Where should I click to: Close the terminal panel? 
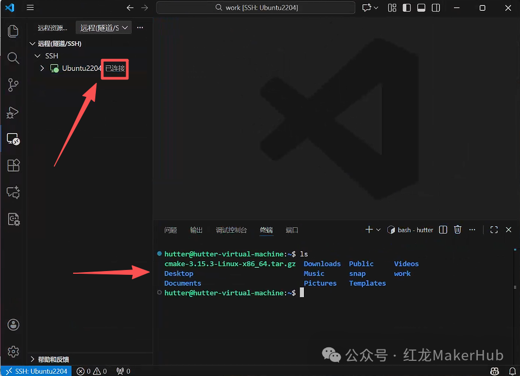pos(509,229)
